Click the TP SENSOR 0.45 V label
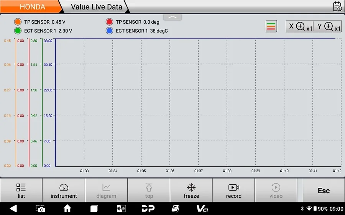345x215 pixels. click(45, 22)
